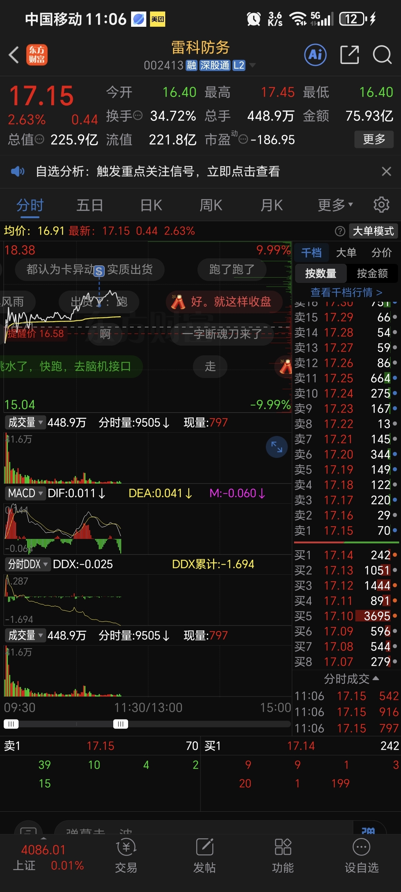The image size is (401, 892).
Task: Open search with the magnifier icon
Action: tap(382, 55)
